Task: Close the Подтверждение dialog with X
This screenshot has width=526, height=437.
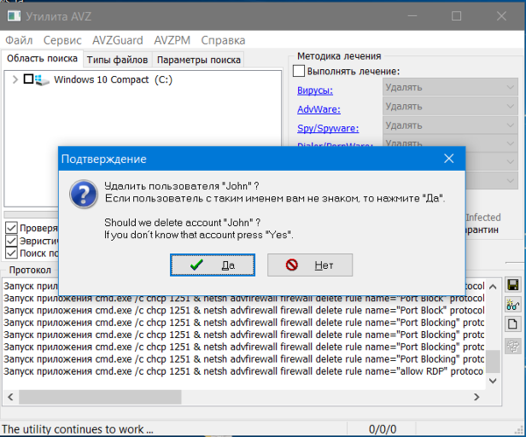Action: pyautogui.click(x=449, y=159)
